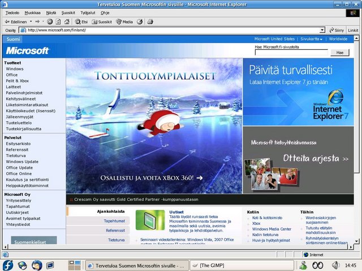Open the Muokkaa menu
Screen dimensions: 362x271
(x=33, y=13)
